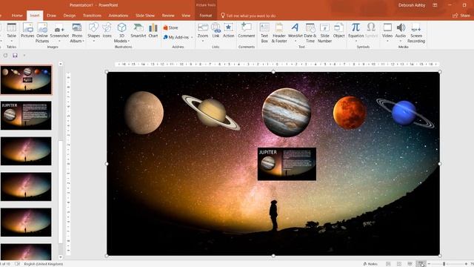This screenshot has width=474, height=267.
Task: Open Online Pictures
Action: coord(42,33)
